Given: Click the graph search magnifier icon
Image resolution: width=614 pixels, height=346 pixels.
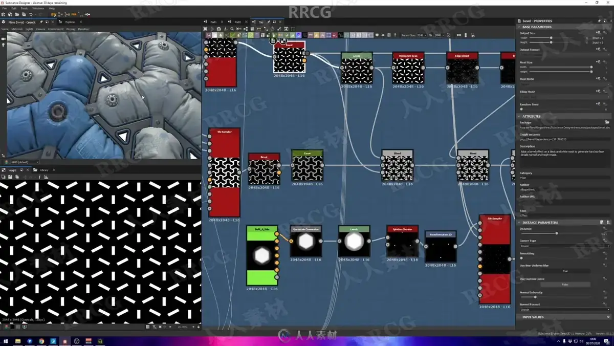Looking at the screenshot, I should (x=232, y=29).
